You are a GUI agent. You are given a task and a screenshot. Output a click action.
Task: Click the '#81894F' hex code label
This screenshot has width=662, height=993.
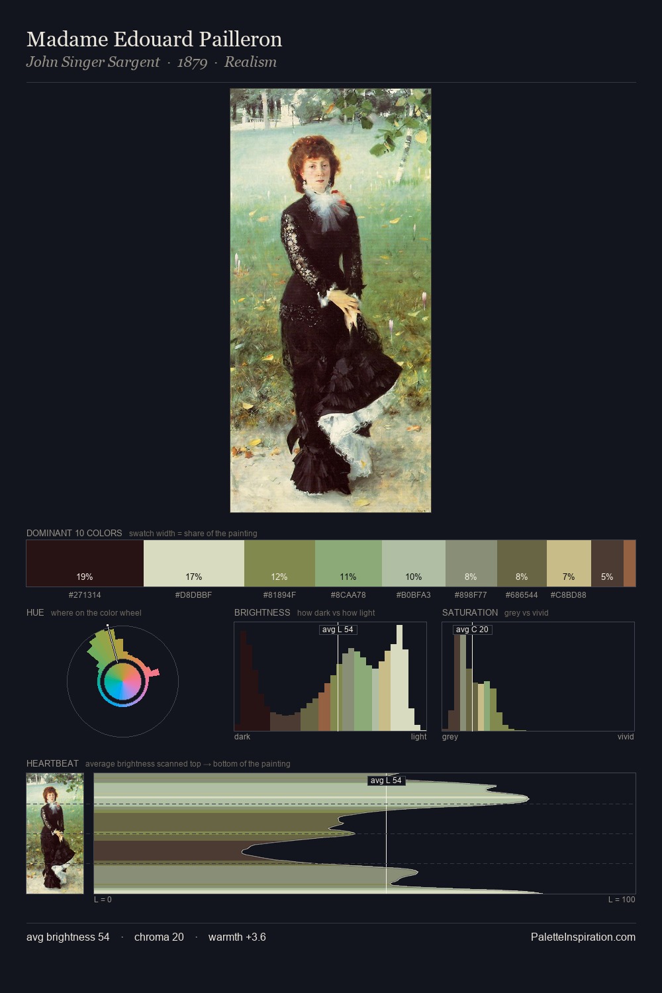279,595
